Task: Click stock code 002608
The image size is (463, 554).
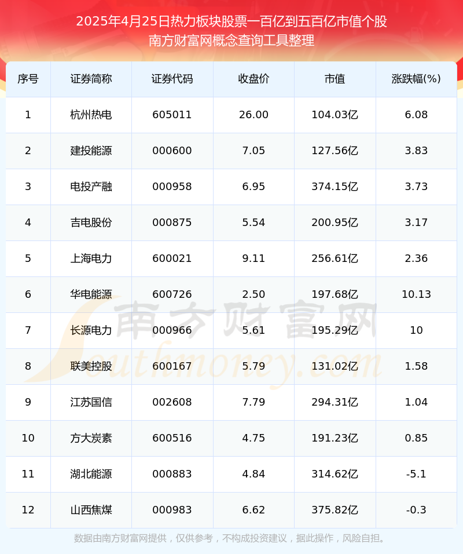Action: click(x=172, y=402)
